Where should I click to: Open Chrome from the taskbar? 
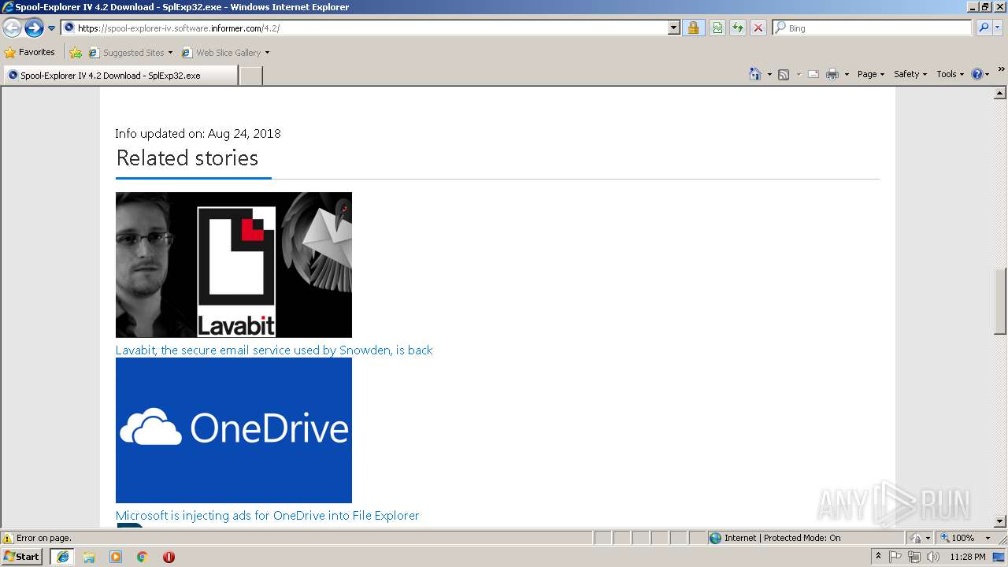(142, 557)
